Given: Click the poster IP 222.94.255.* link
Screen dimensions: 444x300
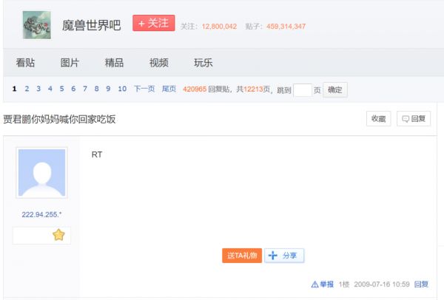Looking at the screenshot, I should coord(41,214).
